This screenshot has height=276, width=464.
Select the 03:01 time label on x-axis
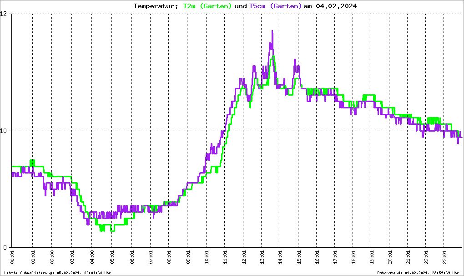click(72, 258)
